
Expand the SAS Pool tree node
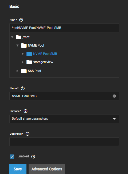pos(18,71)
